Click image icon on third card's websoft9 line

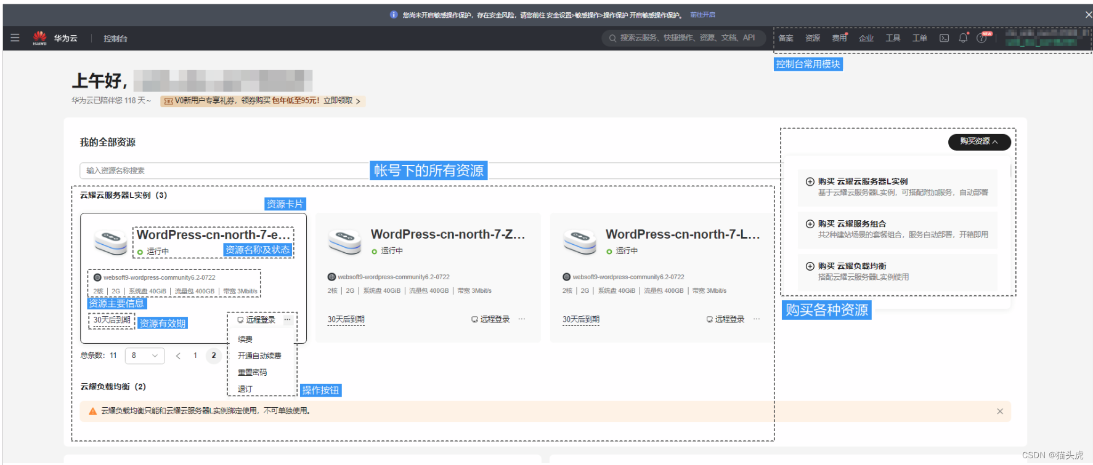[566, 277]
